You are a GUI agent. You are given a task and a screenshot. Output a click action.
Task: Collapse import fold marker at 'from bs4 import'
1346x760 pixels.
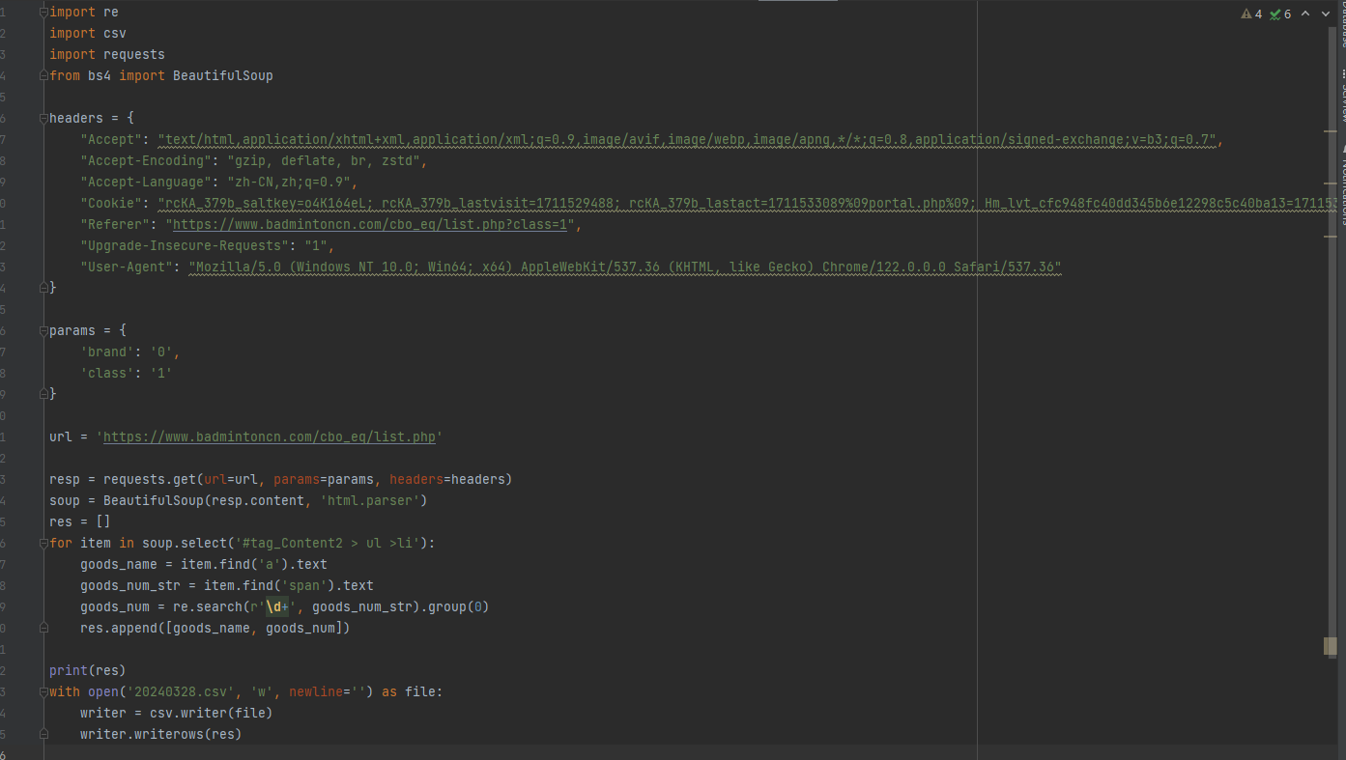tap(43, 75)
